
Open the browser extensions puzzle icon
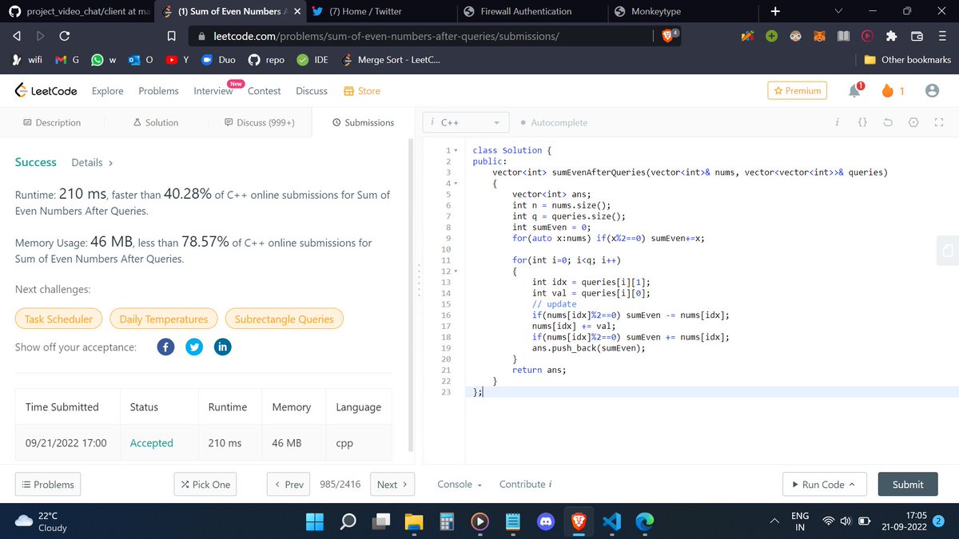click(892, 37)
